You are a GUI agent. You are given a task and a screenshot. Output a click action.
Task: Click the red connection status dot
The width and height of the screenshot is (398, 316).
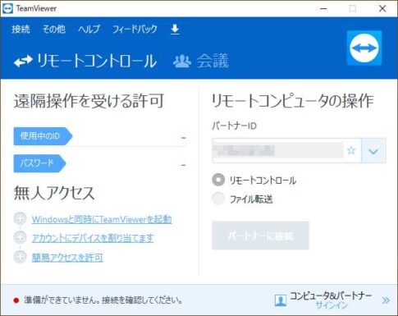pos(16,300)
